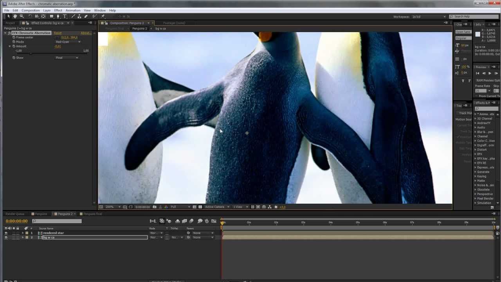Click the Info panel color swatch
This screenshot has height=282, width=501.
(478, 34)
